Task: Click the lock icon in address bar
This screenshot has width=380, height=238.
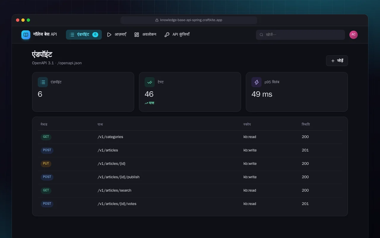Action: click(x=157, y=20)
